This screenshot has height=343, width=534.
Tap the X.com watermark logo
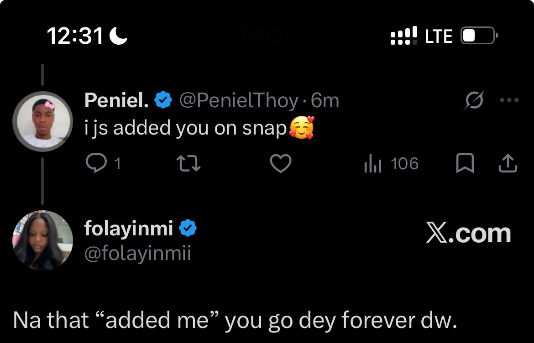(x=468, y=234)
